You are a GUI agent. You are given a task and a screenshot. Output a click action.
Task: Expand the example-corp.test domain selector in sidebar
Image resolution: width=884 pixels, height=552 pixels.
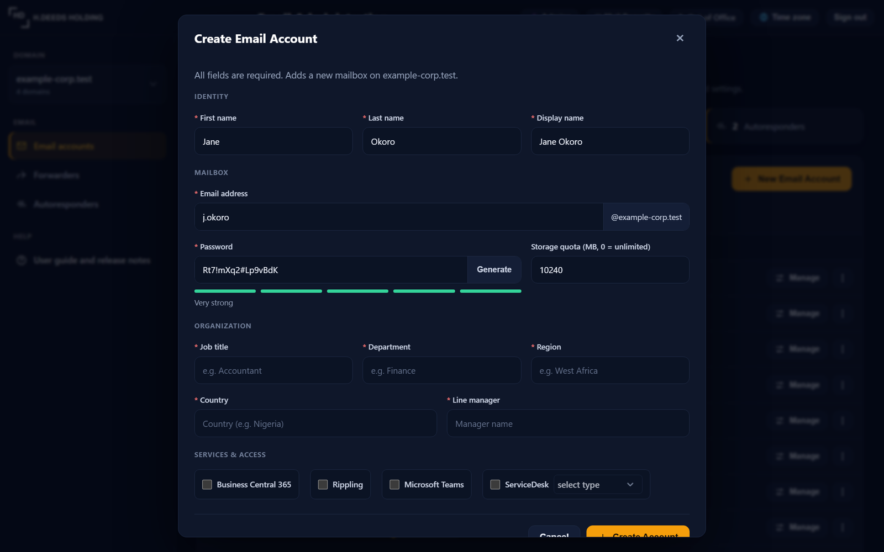(87, 84)
